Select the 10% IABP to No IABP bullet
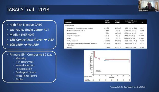 [24, 44]
